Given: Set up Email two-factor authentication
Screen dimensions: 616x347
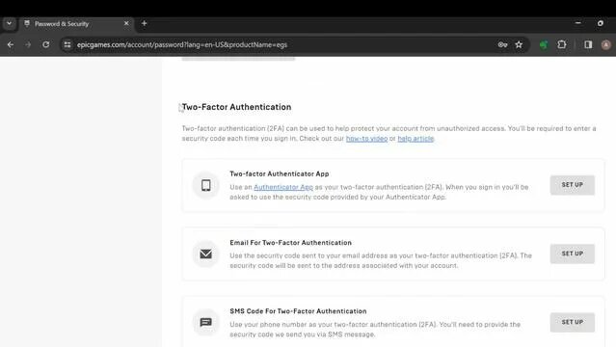Looking at the screenshot, I should [573, 254].
